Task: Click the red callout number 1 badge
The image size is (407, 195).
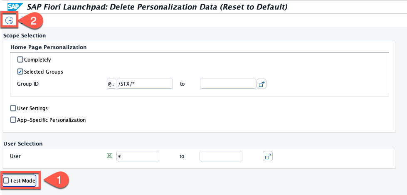Action: 59,180
